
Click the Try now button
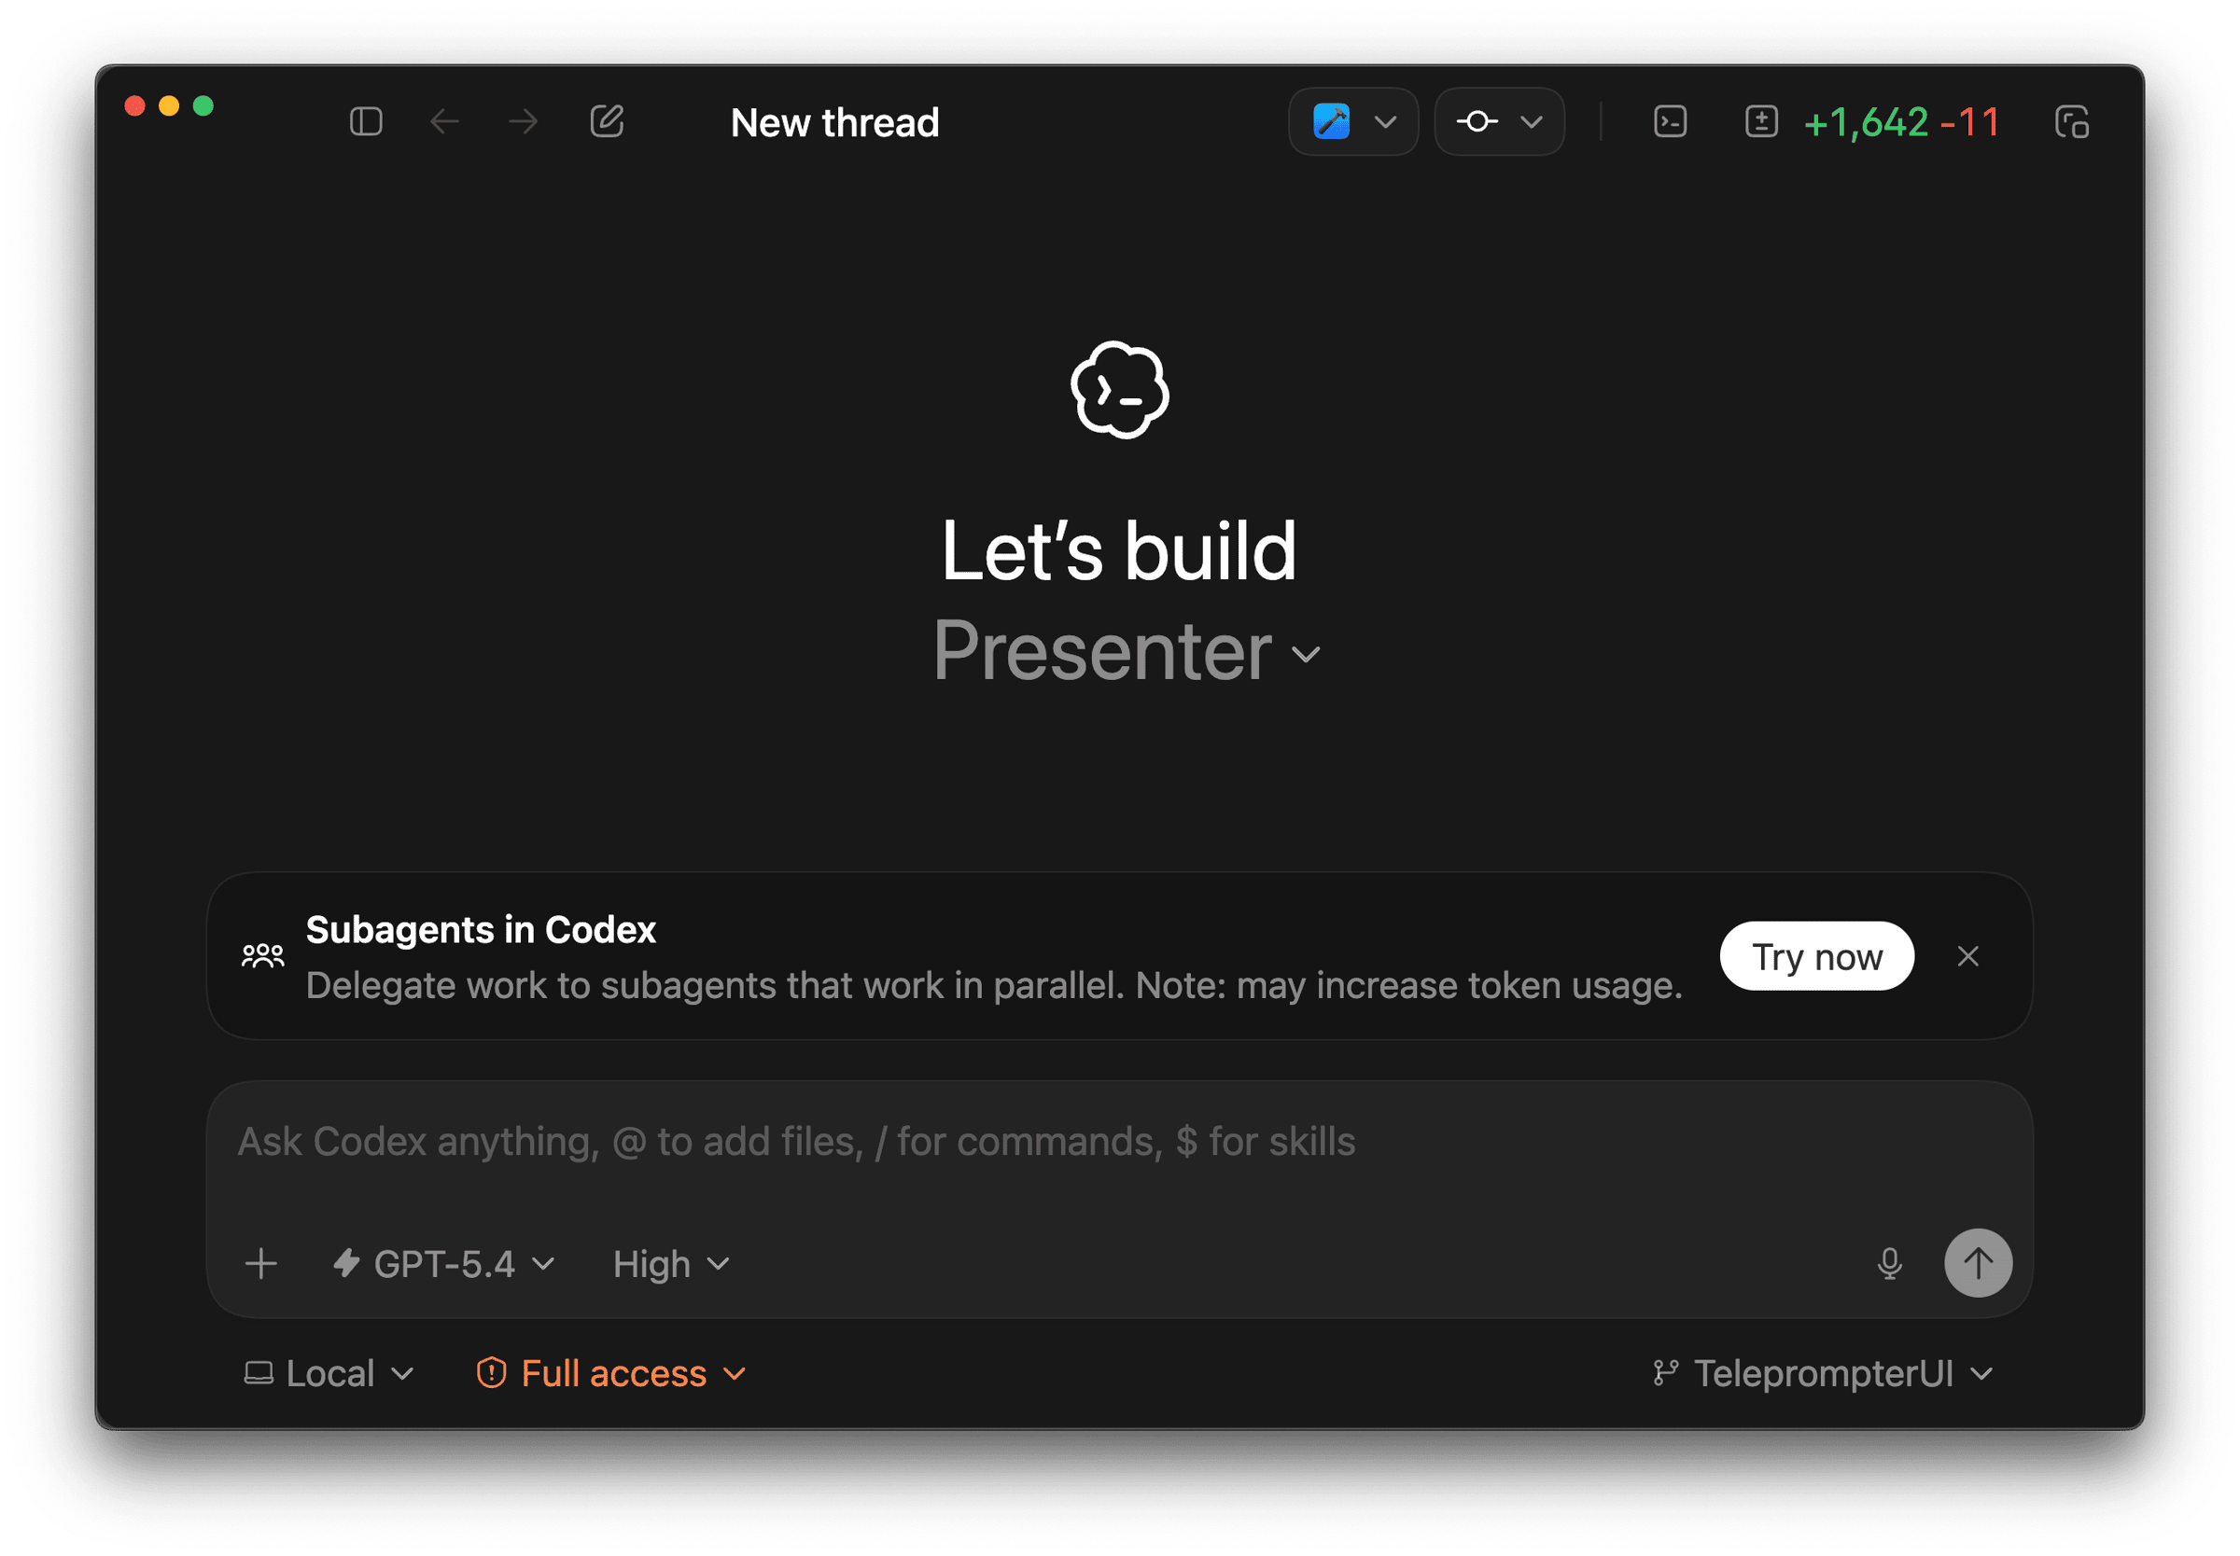[1815, 956]
